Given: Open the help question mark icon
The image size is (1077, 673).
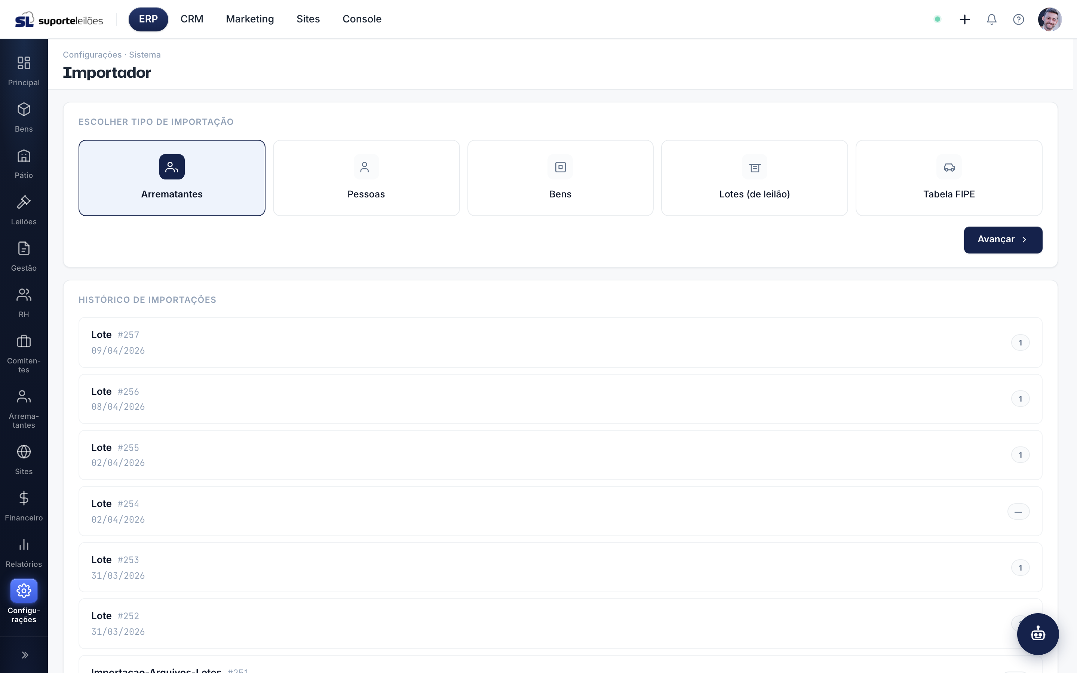Looking at the screenshot, I should point(1018,19).
